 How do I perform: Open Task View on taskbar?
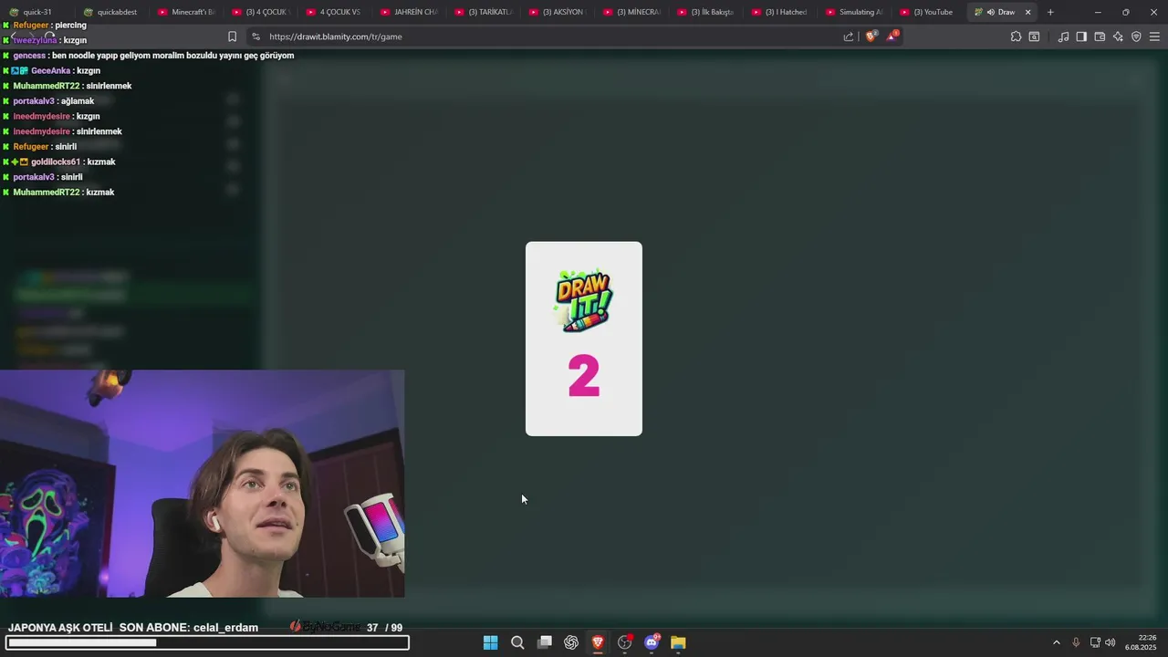[545, 642]
